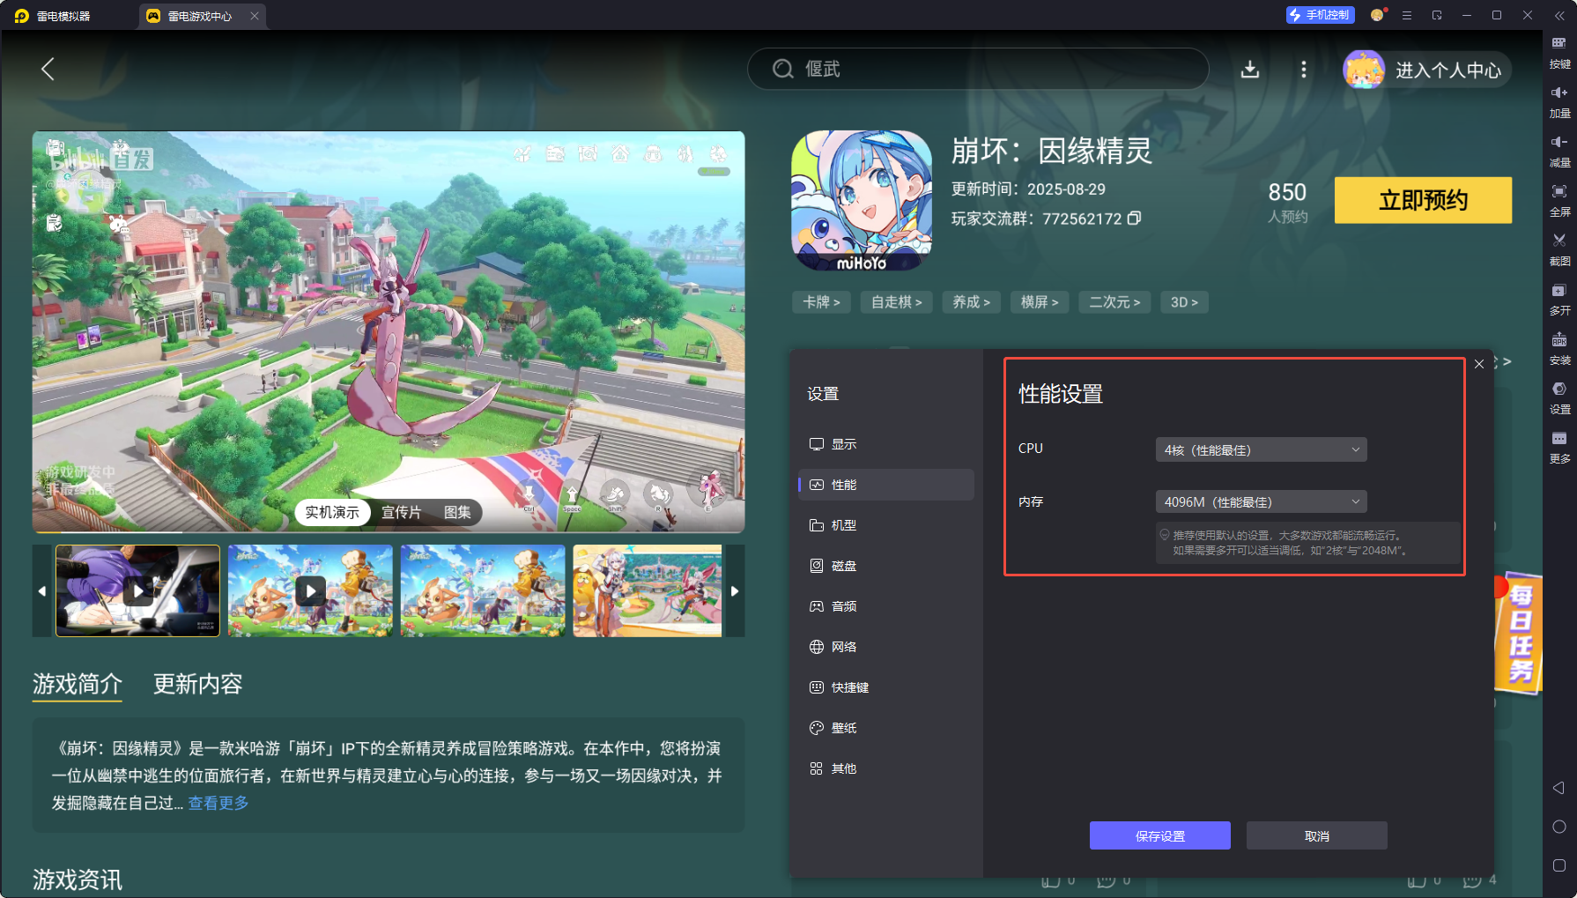This screenshot has height=898, width=1577.
Task: Open the 每日任务 daily task banner
Action: 1520,632
